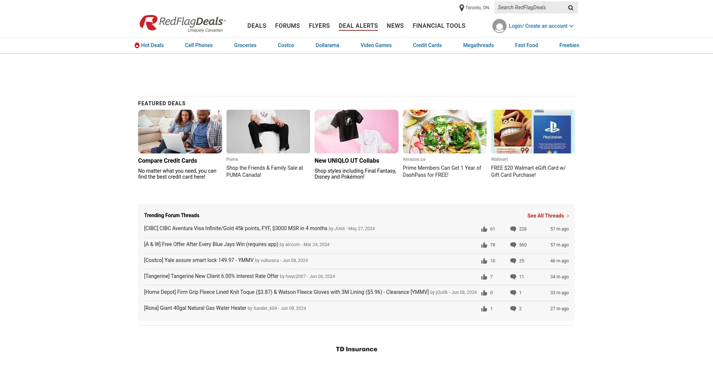Click Prime Members DashPass deal title

pos(442,171)
